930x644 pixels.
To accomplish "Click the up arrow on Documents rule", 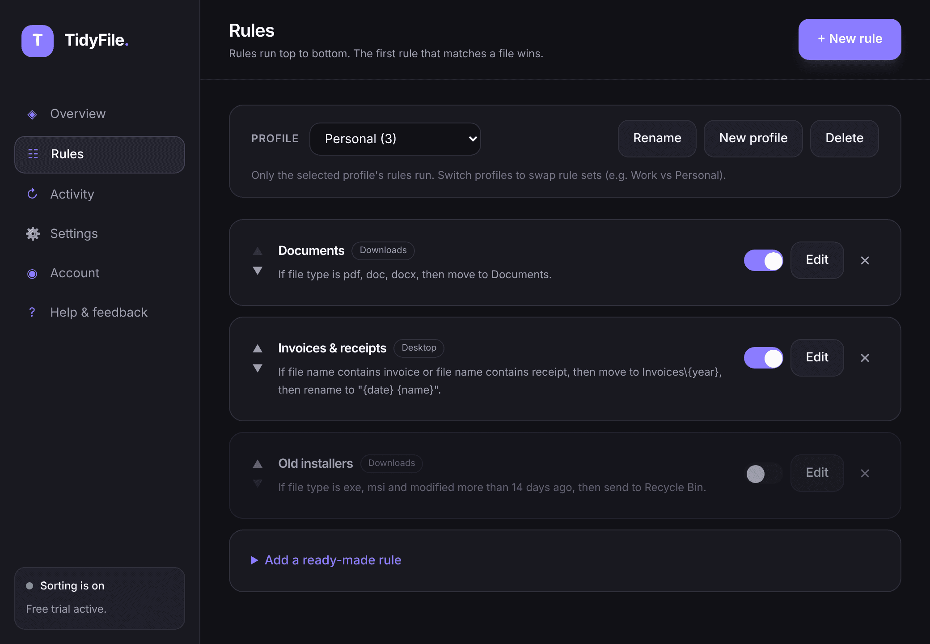I will click(258, 251).
